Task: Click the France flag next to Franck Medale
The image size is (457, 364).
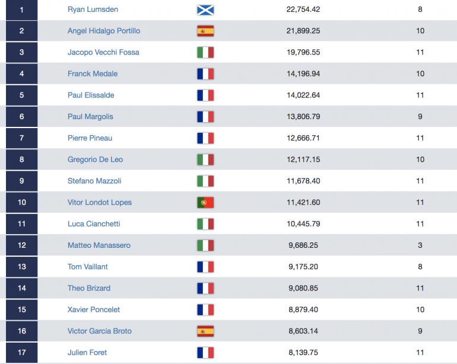Action: pos(205,74)
